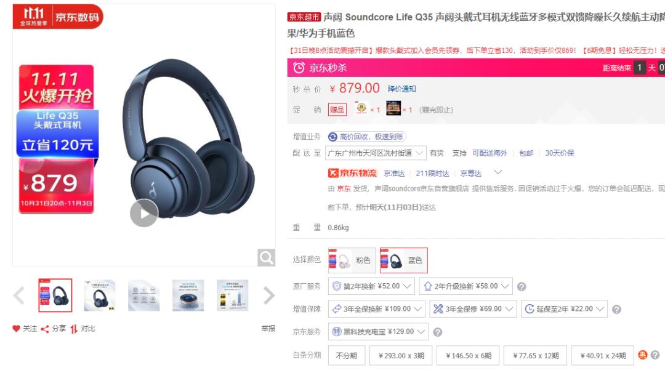Screen dimensions: 665x370
Task: Click the 降价通知 price alert link
Action: (x=401, y=89)
